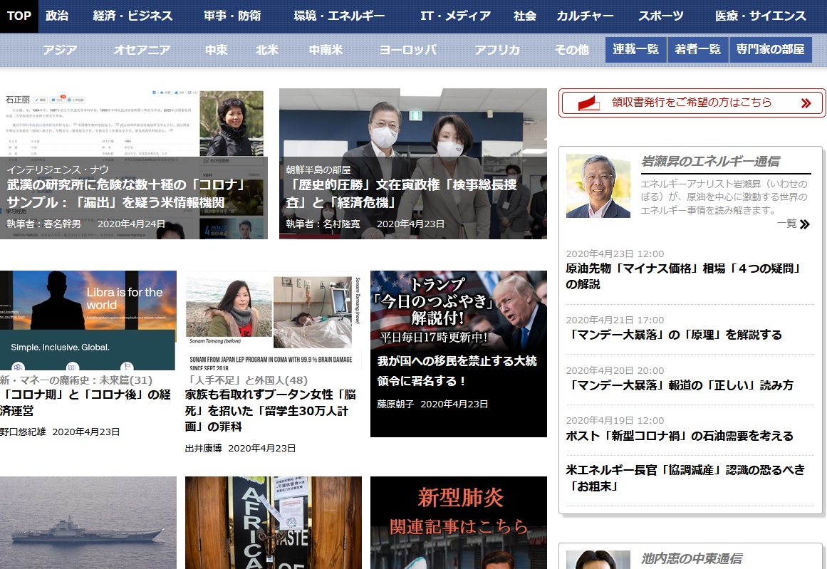Select the 軍事・防衛 menu item
827x569 pixels.
point(233,16)
